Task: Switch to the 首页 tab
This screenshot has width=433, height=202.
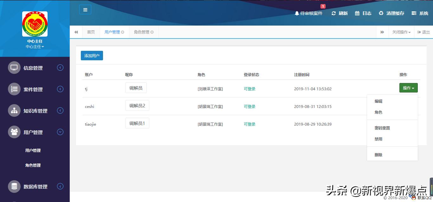Action: (91, 32)
